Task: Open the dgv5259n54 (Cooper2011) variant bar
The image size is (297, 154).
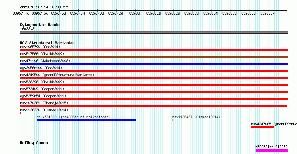Action: tap(154, 99)
